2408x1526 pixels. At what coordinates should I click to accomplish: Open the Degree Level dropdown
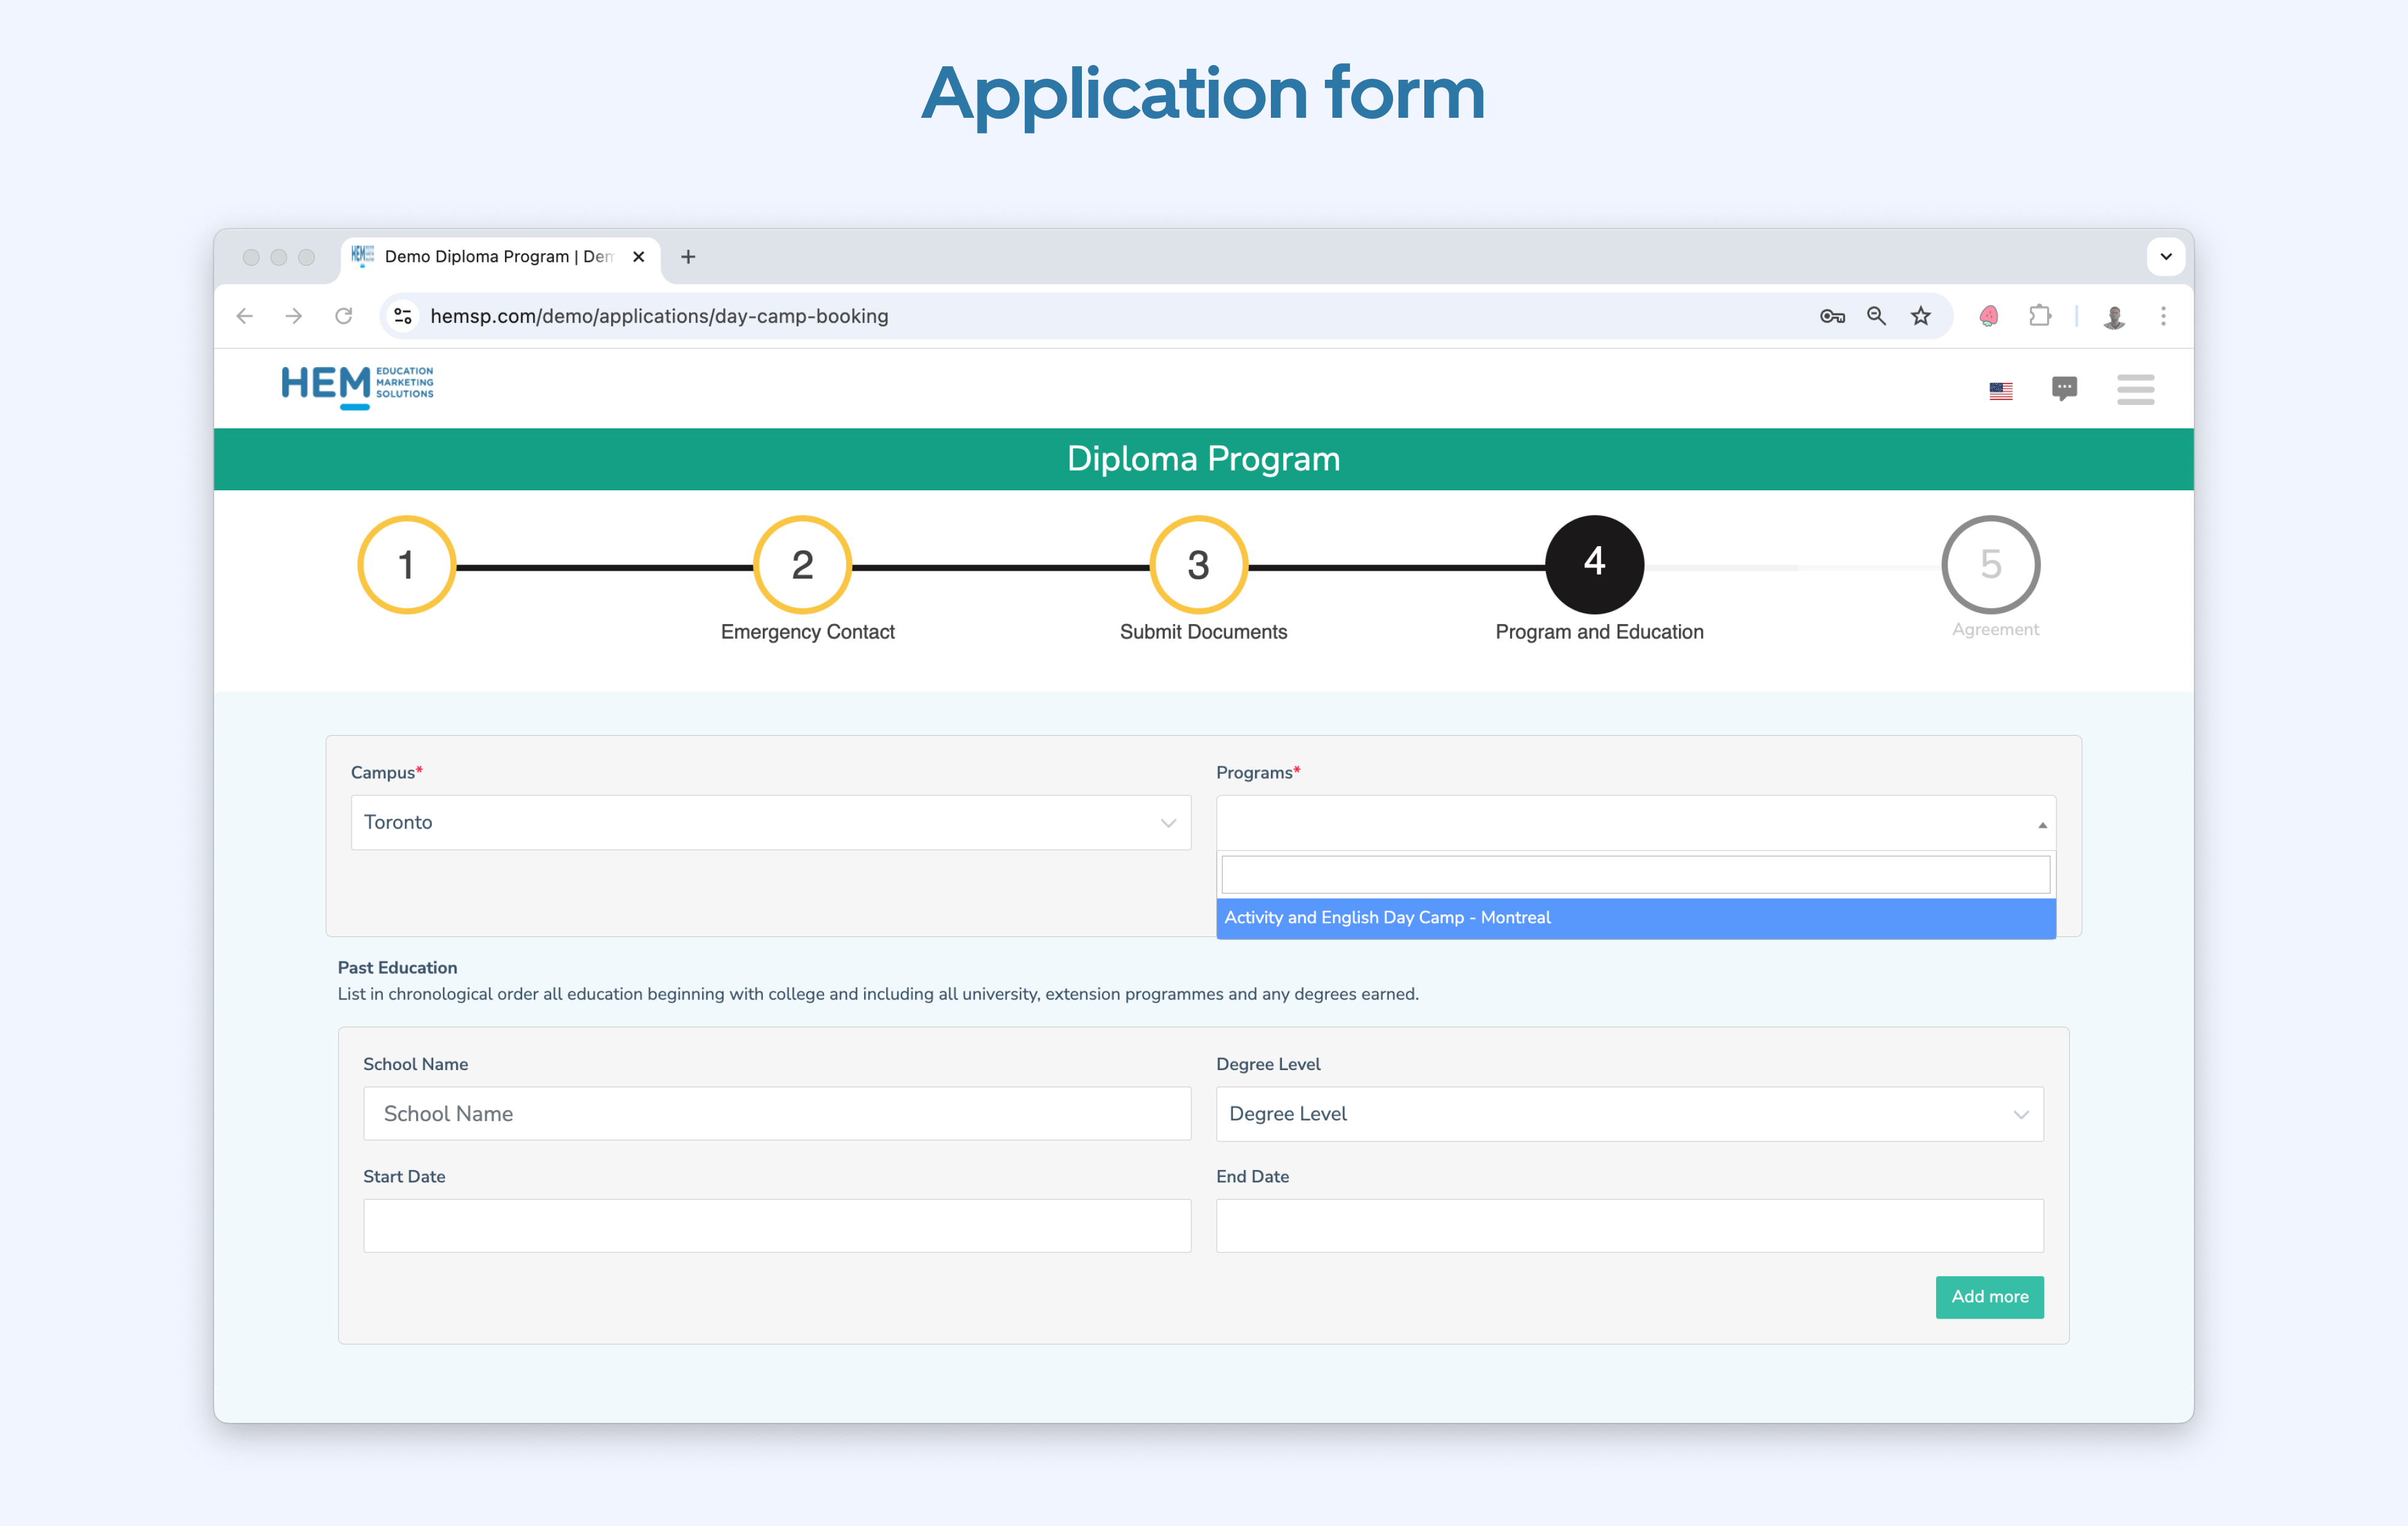coord(1630,1114)
